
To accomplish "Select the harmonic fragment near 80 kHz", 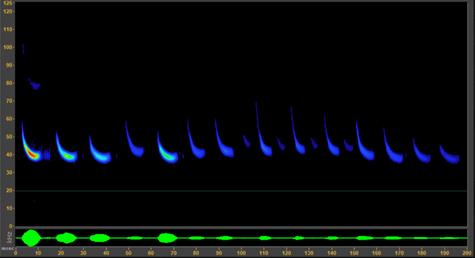I will [x=34, y=86].
